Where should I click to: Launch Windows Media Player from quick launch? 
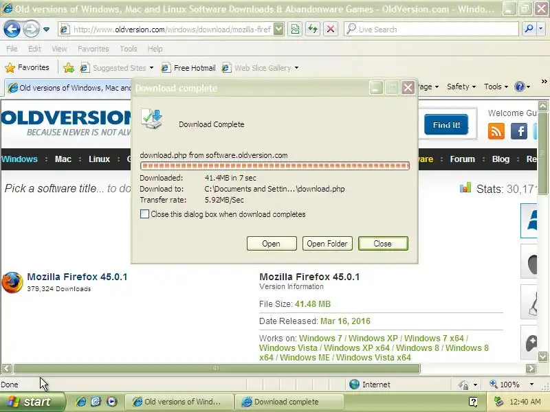click(x=112, y=402)
